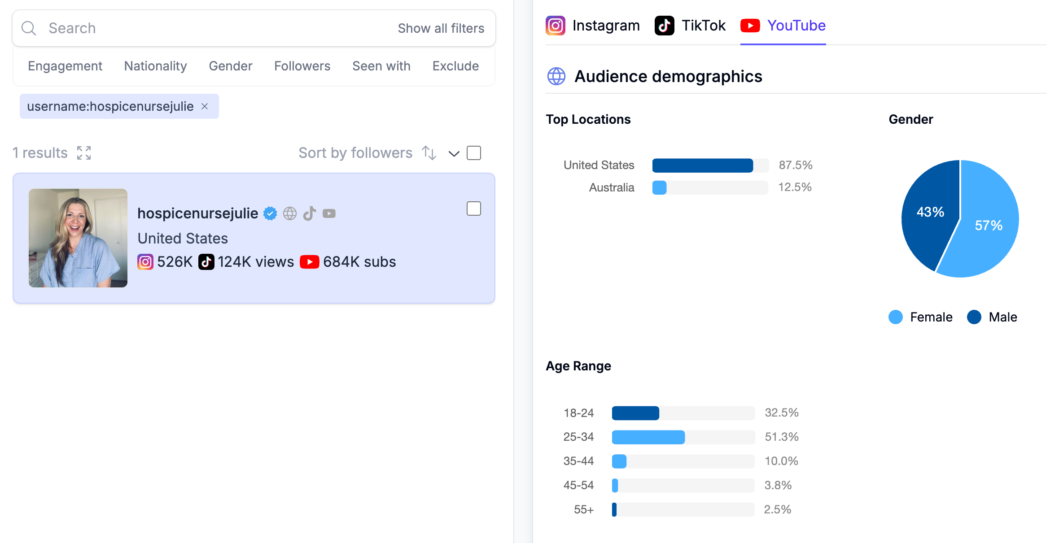
Task: Tick the select-all checkbox beside sort
Action: pyautogui.click(x=474, y=153)
